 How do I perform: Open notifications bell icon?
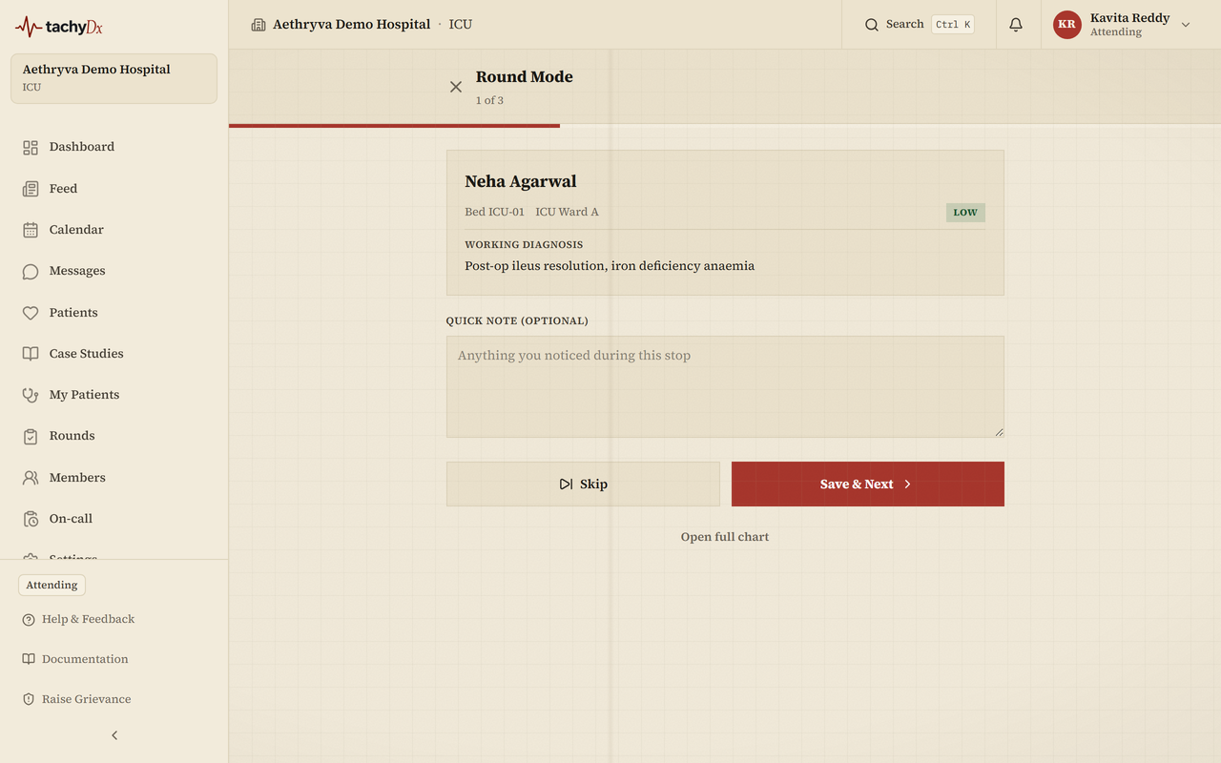pos(1016,25)
